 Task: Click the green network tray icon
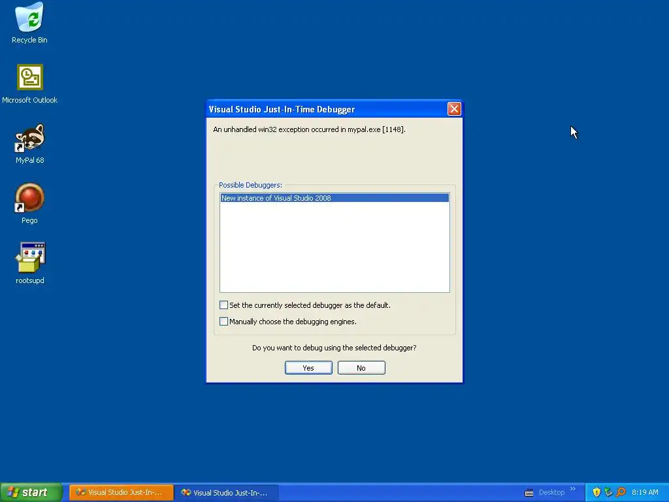coord(609,492)
